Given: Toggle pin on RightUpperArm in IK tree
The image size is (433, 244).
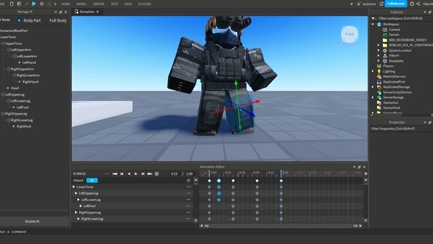Looking at the screenshot, I should point(9,69).
